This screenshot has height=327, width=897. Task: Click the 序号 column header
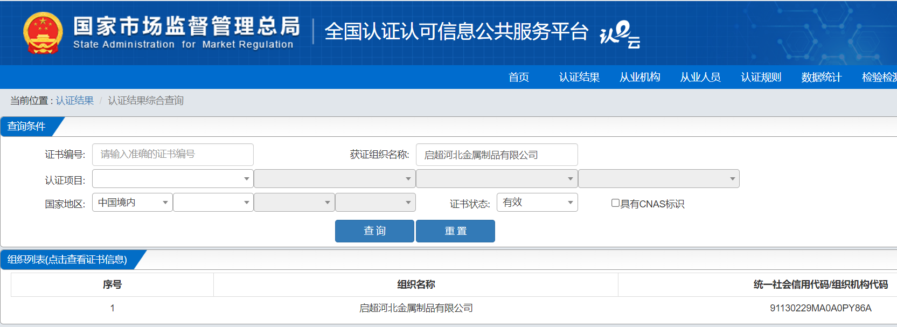coord(112,284)
